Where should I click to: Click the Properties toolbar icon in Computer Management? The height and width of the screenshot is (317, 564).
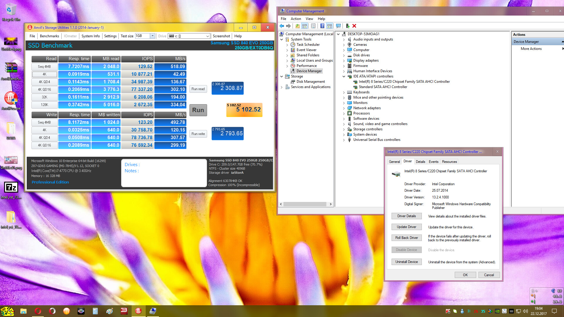(313, 26)
